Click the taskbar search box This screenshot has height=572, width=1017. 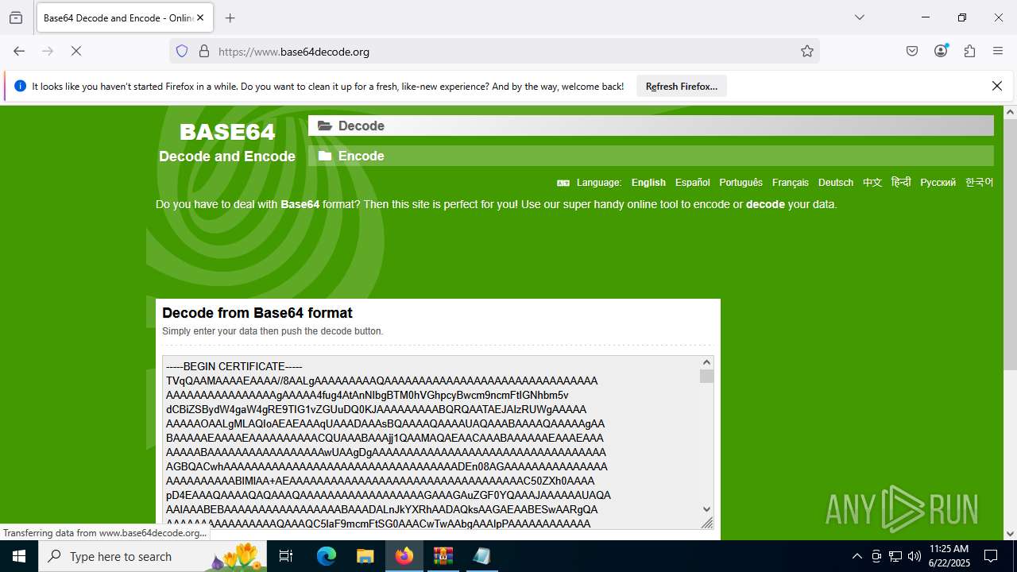(153, 556)
